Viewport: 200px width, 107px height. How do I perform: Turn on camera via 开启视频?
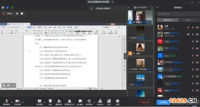click(17, 102)
